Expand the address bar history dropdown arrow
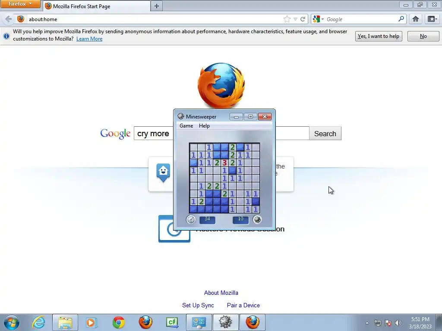The height and width of the screenshot is (331, 442). pyautogui.click(x=295, y=19)
